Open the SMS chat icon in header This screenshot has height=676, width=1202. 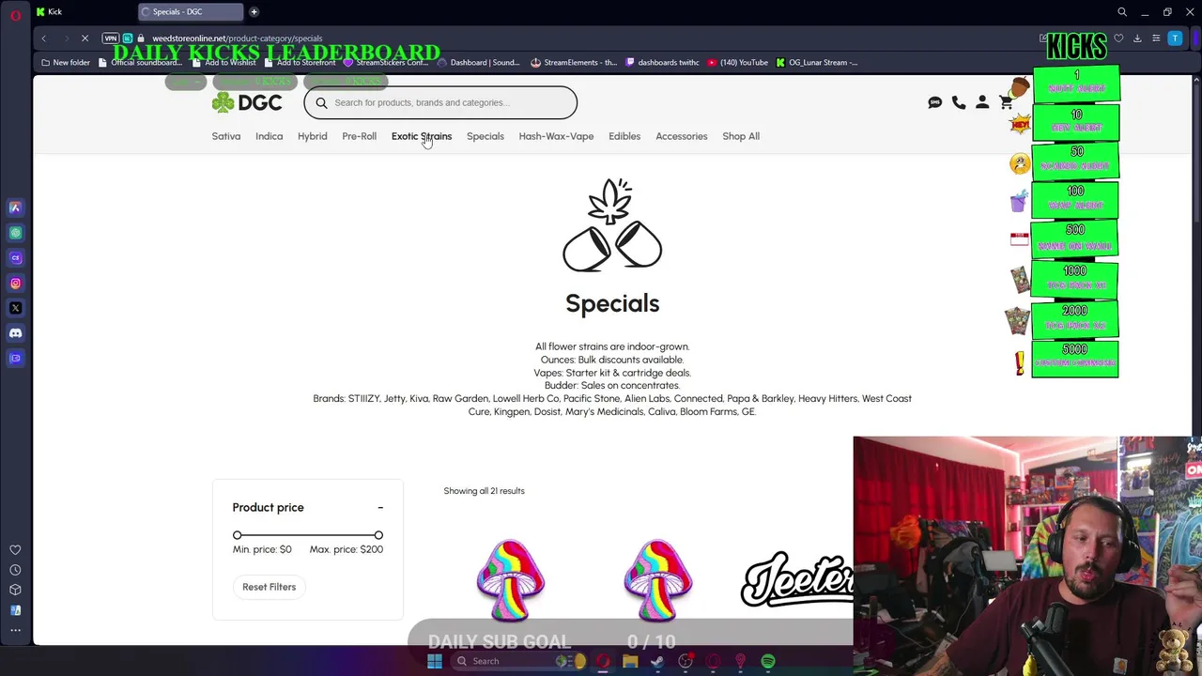[934, 102]
